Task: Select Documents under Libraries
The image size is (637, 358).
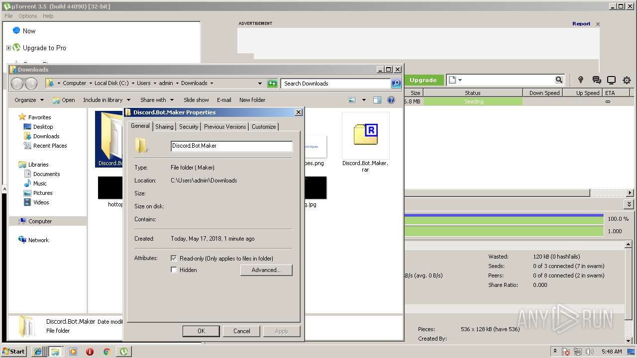Action: pyautogui.click(x=46, y=174)
